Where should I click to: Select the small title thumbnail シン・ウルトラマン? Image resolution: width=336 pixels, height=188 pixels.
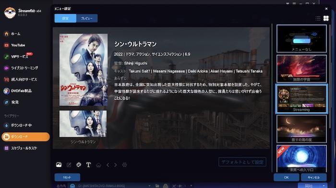click(83, 124)
